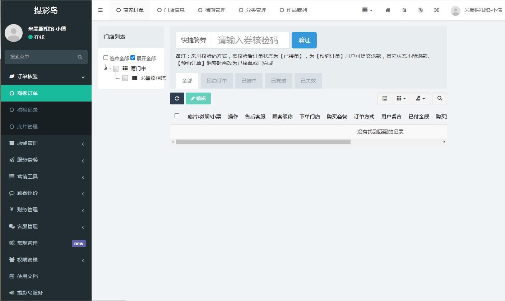This screenshot has height=301, width=505.
Task: Click the home icon in top bar
Action: (388, 10)
